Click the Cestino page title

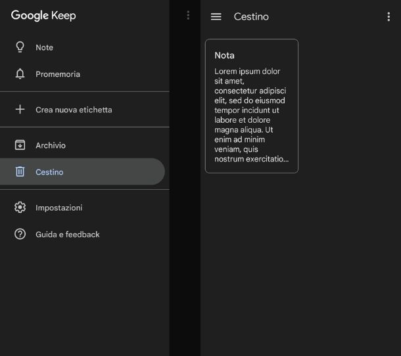pos(251,16)
